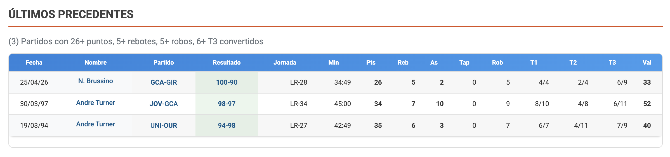Viewport: 670px width, 157px height.
Task: Sort by the T3 column header
Action: pyautogui.click(x=612, y=62)
